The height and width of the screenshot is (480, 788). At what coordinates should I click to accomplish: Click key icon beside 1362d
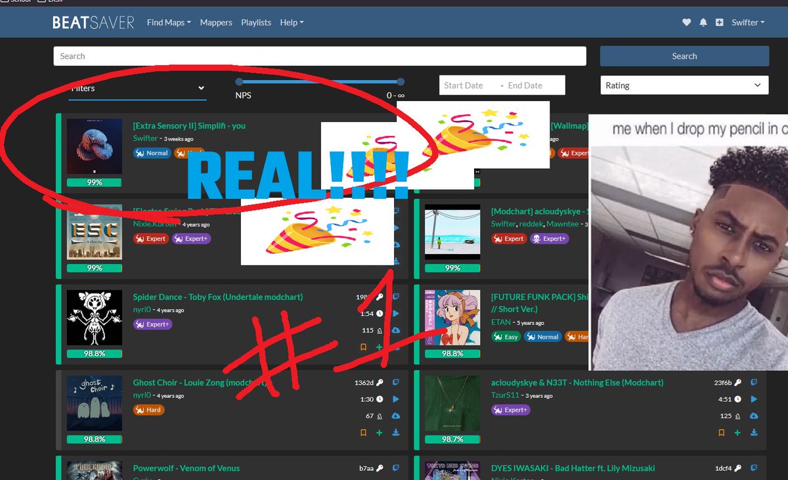click(380, 382)
